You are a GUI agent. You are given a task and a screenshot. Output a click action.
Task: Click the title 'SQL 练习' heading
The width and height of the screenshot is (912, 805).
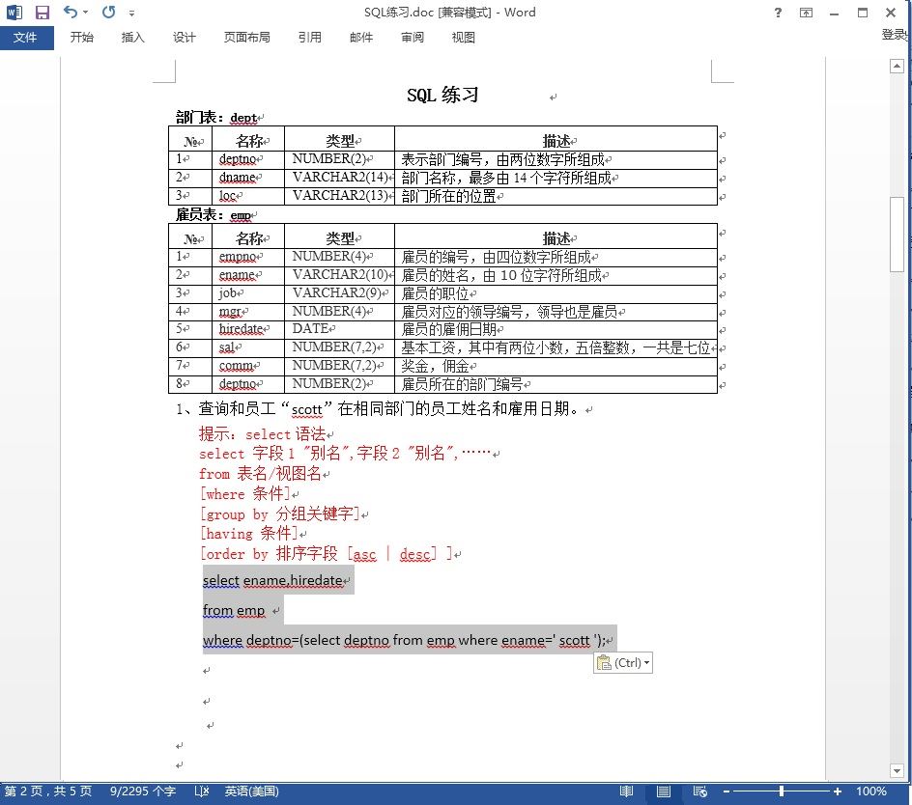[x=442, y=95]
